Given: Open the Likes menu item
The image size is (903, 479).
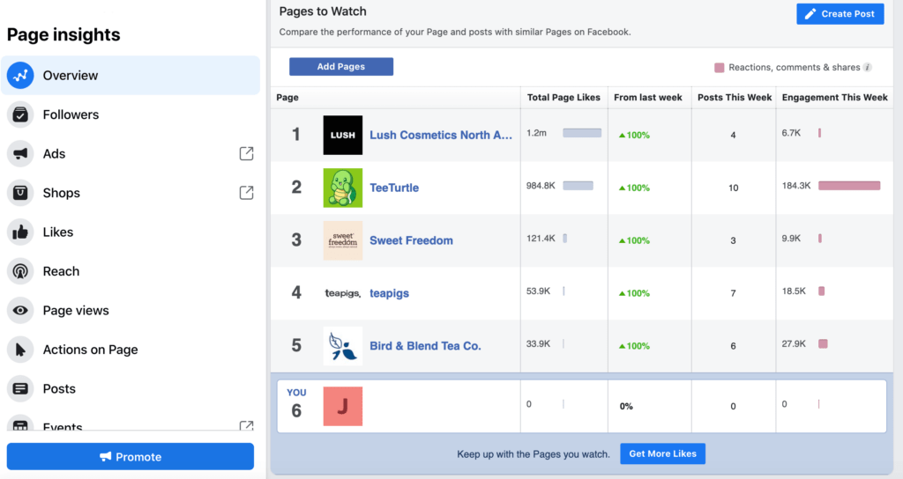Looking at the screenshot, I should pos(131,232).
